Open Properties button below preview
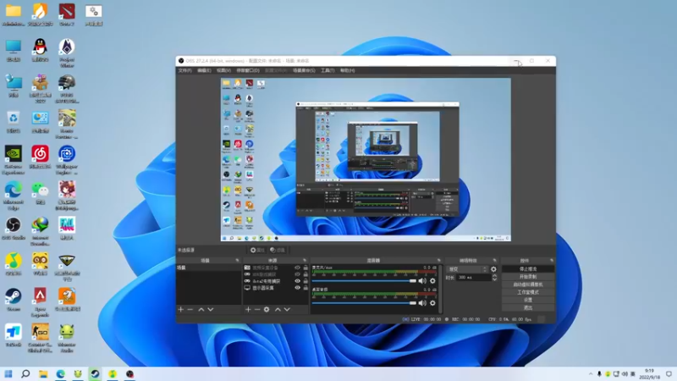Viewport: 677px width, 381px height. point(257,250)
